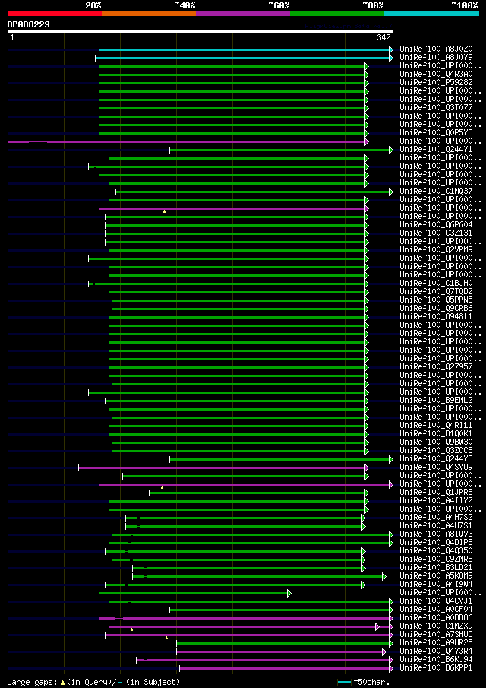Select the UniRef100_B3LD21 label
Screen dimensions: 486x688
(436, 568)
